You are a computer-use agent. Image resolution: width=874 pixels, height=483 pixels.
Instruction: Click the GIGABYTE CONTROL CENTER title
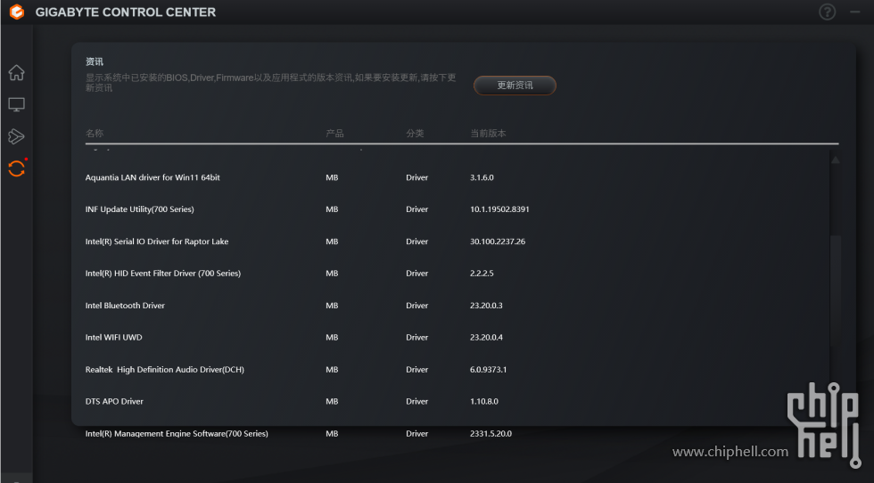tap(126, 12)
